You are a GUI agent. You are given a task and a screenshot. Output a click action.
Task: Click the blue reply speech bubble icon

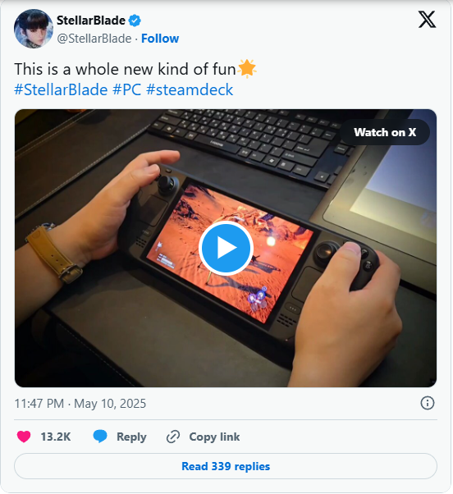pyautogui.click(x=100, y=437)
